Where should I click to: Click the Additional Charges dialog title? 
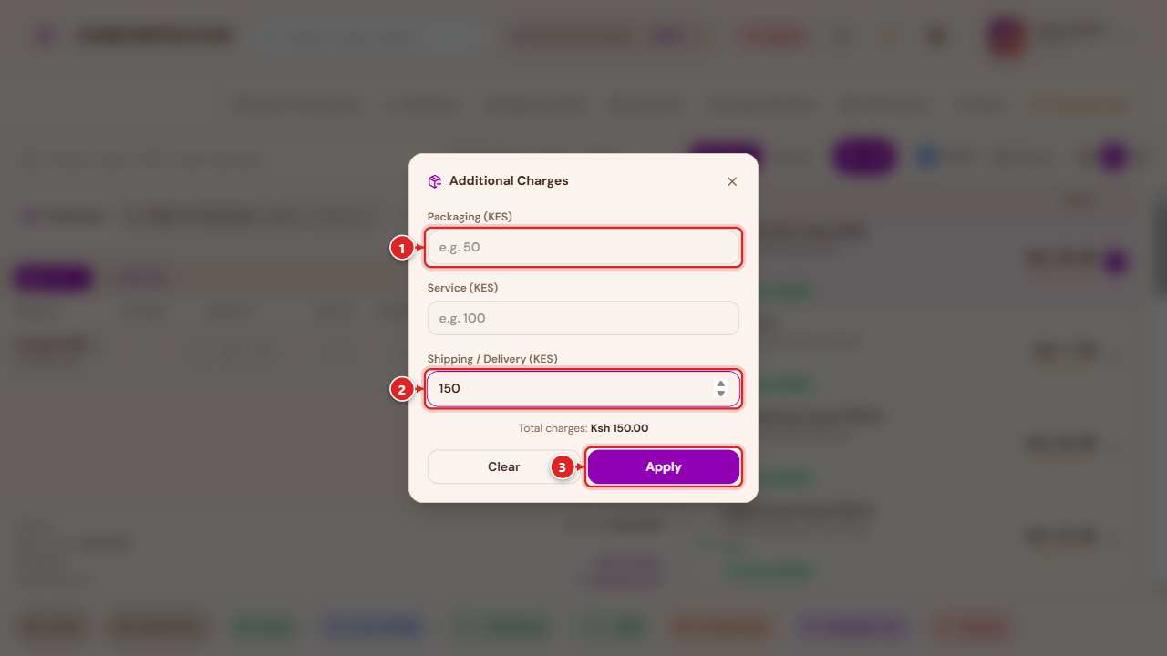(x=509, y=181)
